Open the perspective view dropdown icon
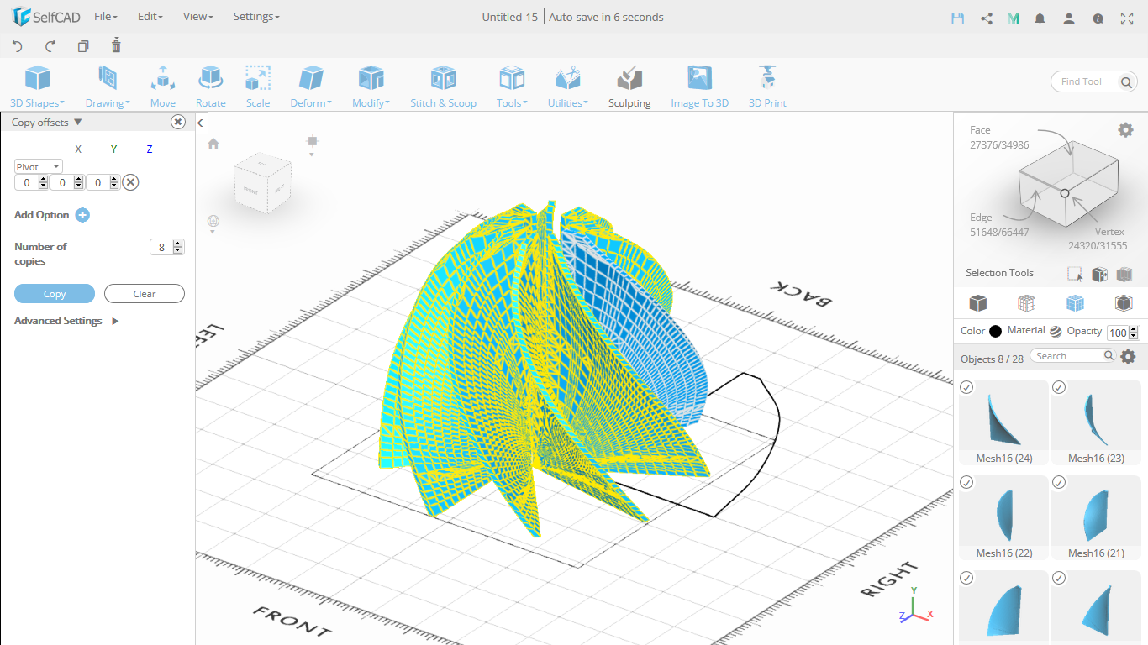Screen dimensions: 1148x645 point(213,223)
